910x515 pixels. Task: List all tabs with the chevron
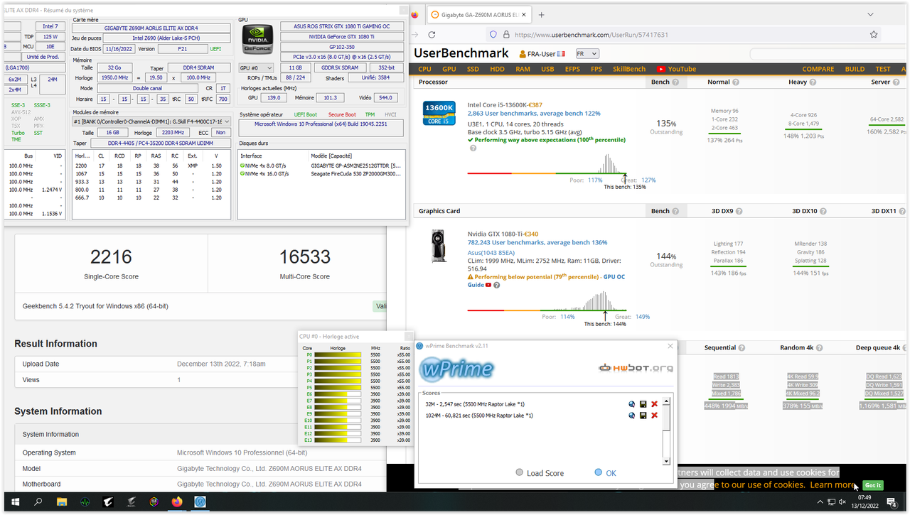(x=871, y=14)
